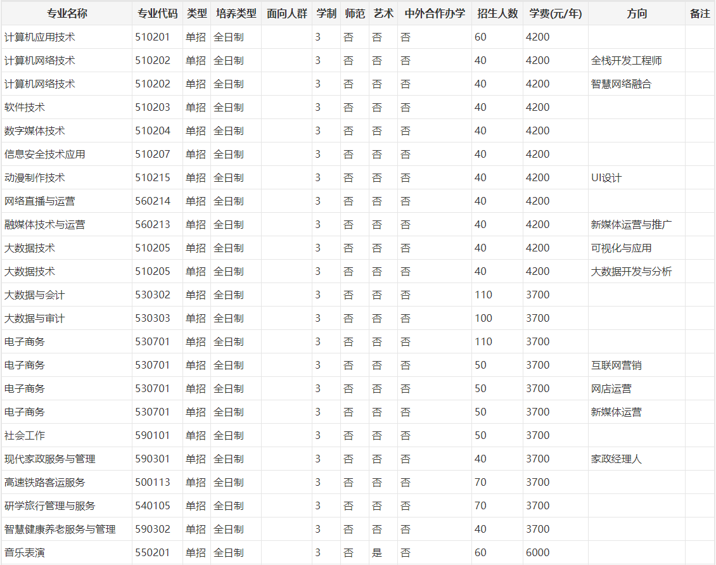Image resolution: width=716 pixels, height=565 pixels.
Task: Click the 备注 column header
Action: coord(700,14)
